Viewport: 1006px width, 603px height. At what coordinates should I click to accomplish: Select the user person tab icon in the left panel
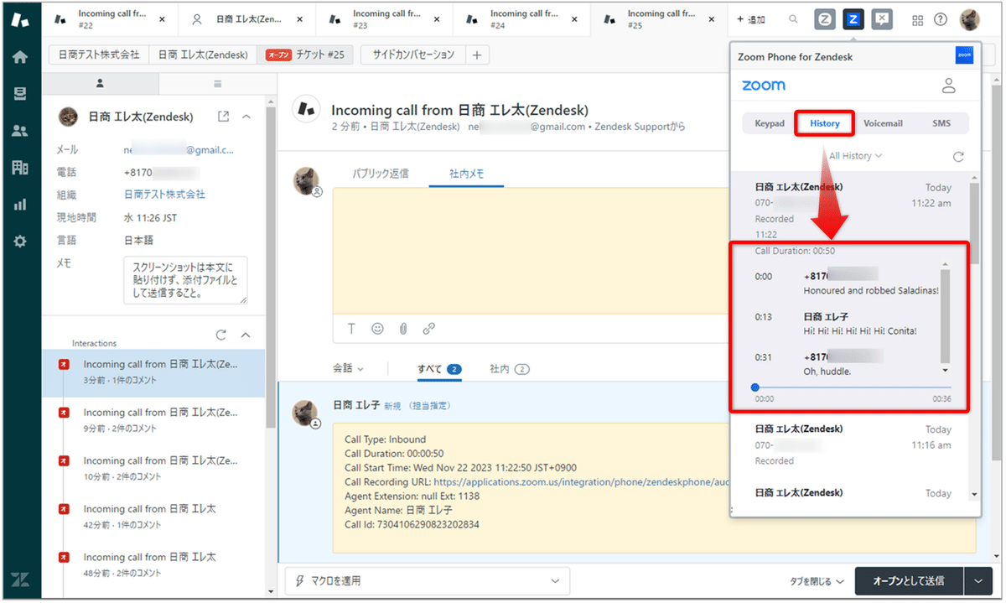tap(101, 83)
